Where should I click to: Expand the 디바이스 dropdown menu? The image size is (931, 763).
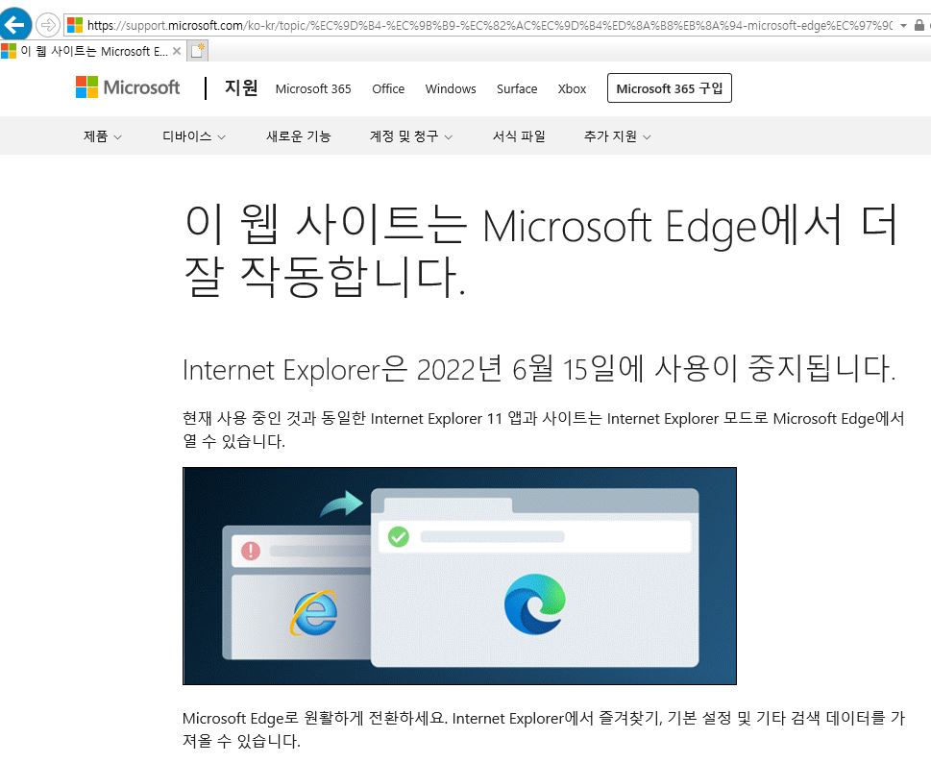pos(193,135)
